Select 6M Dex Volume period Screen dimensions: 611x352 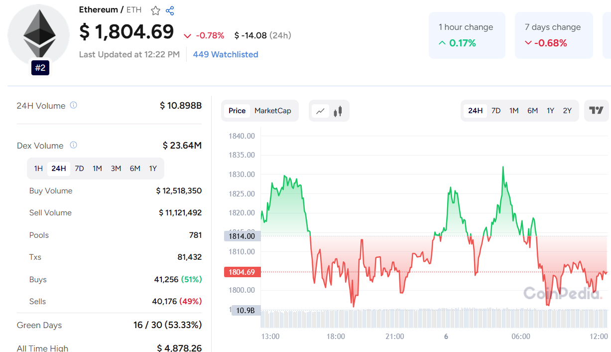[x=135, y=169]
